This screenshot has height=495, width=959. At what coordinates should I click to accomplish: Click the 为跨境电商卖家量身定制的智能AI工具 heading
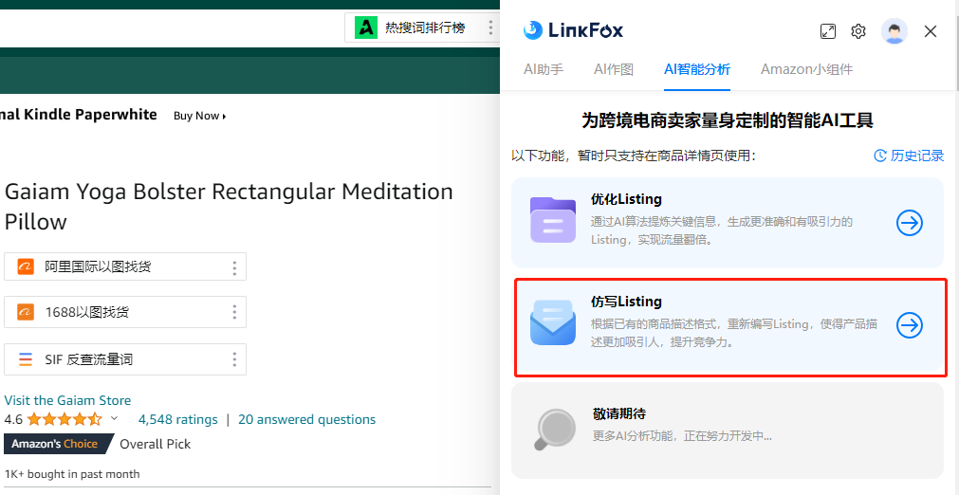coord(728,120)
